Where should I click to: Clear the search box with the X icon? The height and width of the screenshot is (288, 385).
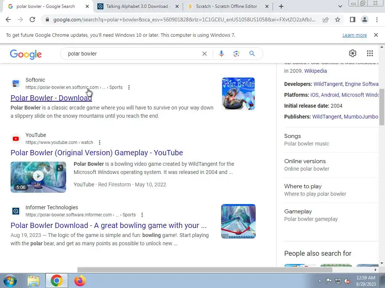[x=204, y=54]
